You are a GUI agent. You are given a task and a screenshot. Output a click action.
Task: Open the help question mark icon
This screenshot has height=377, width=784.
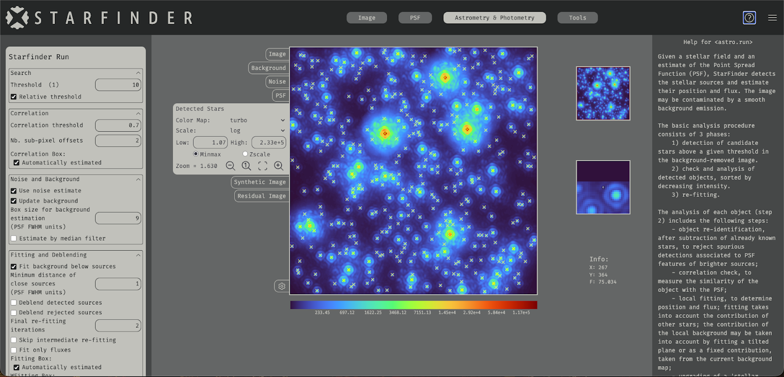click(749, 18)
